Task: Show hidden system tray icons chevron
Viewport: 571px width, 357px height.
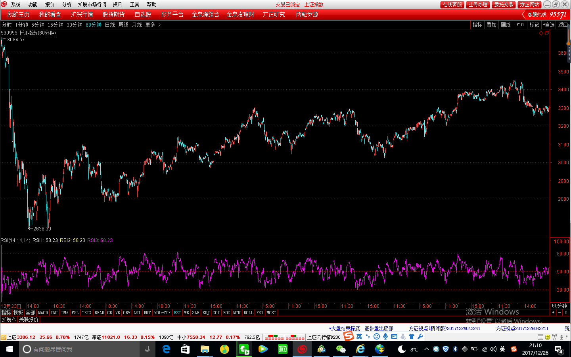Action: coord(427,349)
